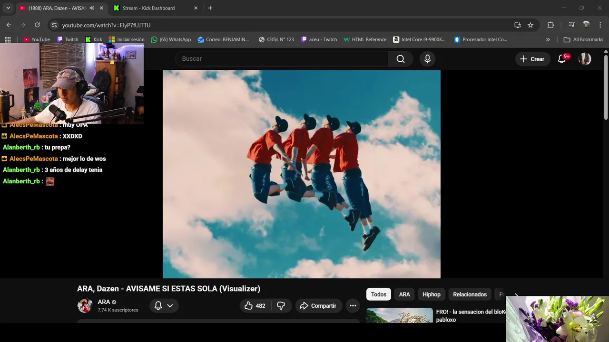
Task: Open YouTube notifications bell
Action: tap(562, 59)
